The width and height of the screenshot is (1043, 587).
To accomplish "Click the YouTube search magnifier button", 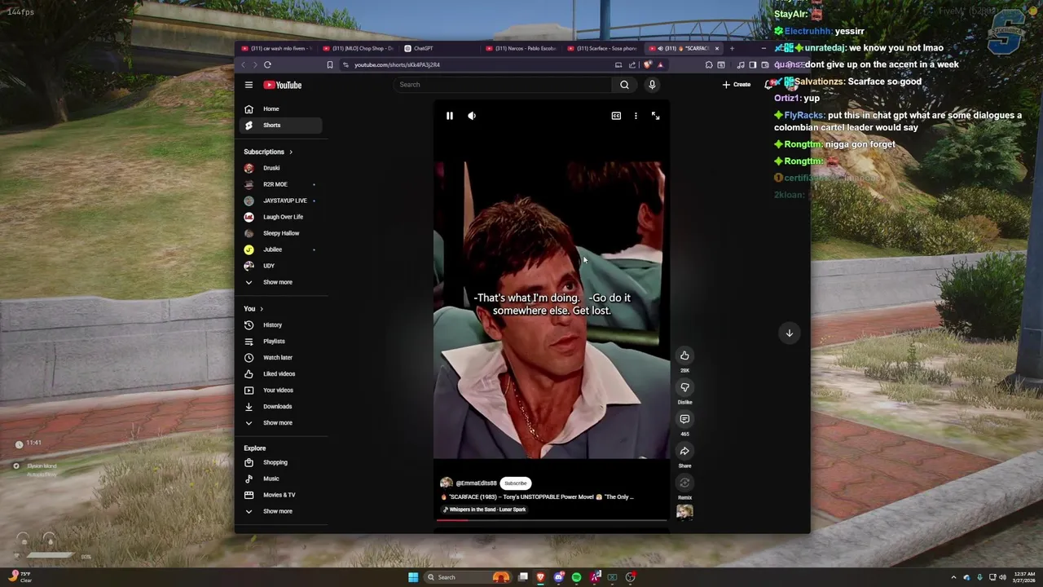I will tap(624, 85).
